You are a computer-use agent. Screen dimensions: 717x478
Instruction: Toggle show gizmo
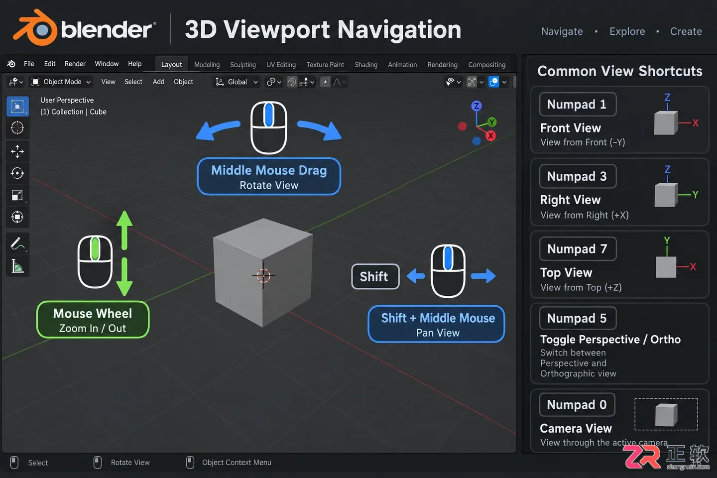[x=472, y=82]
